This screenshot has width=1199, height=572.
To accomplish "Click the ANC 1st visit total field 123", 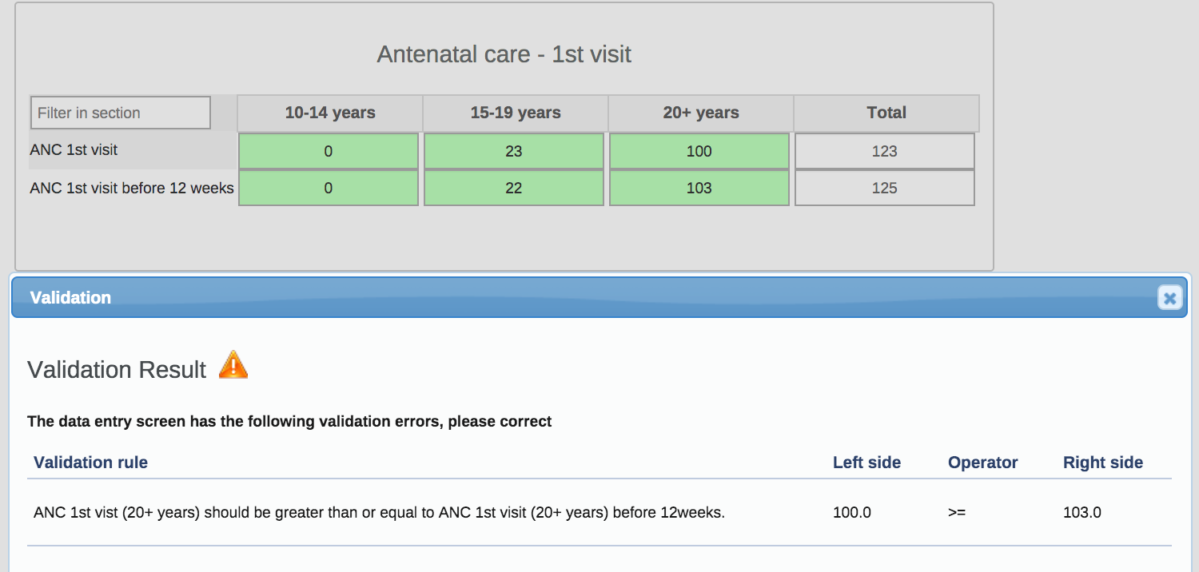I will point(885,151).
